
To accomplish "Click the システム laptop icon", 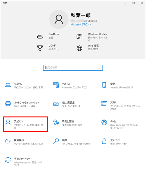I will pyautogui.click(x=8, y=85).
